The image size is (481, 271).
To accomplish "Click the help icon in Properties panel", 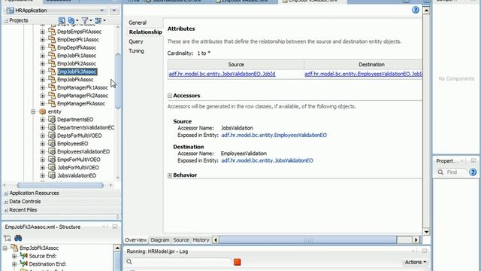I will coord(473,172).
